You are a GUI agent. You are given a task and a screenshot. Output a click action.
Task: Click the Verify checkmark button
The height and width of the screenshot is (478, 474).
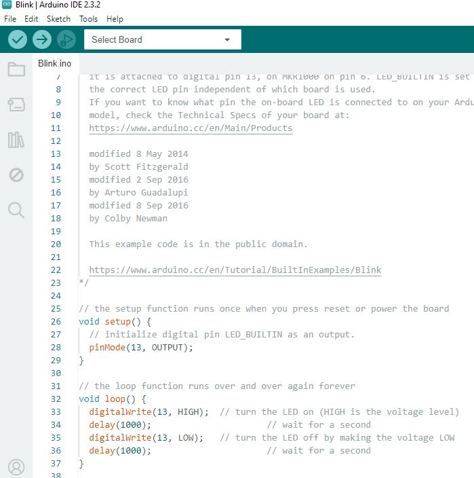(x=18, y=39)
